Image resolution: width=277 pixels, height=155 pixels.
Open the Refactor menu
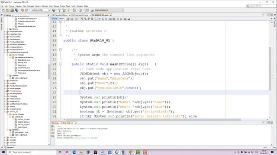pyautogui.click(x=45, y=6)
